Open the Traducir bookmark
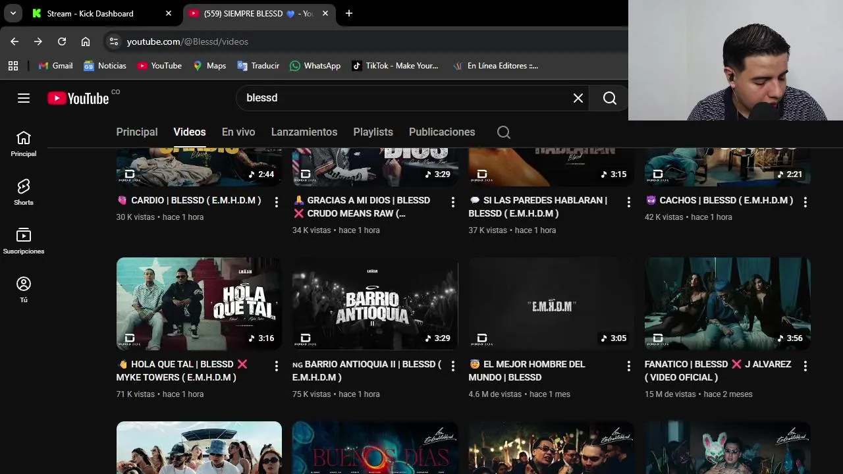 (258, 66)
